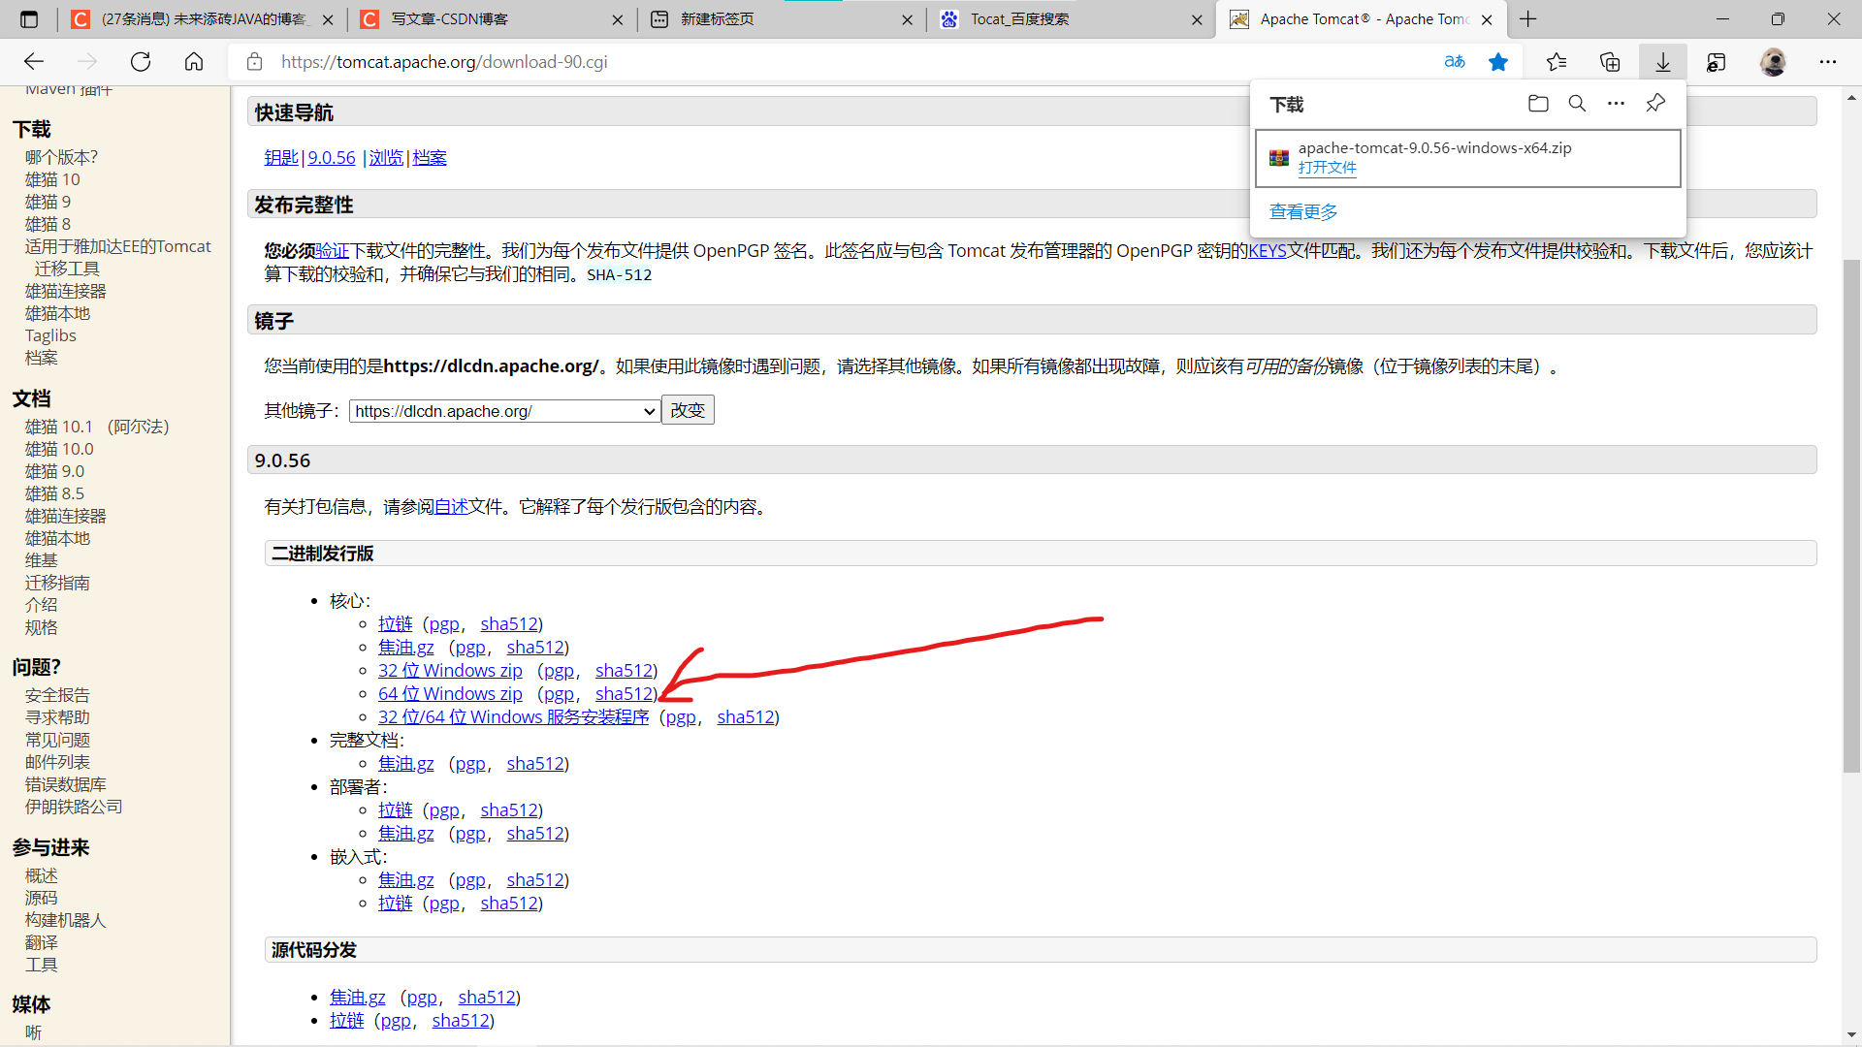Viewport: 1862px width, 1047px height.
Task: Toggle the Favorites panel open
Action: [1557, 61]
